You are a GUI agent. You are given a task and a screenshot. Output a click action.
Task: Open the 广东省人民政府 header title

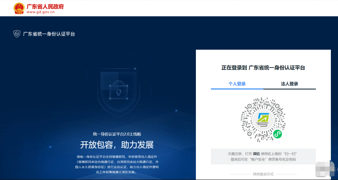click(45, 6)
